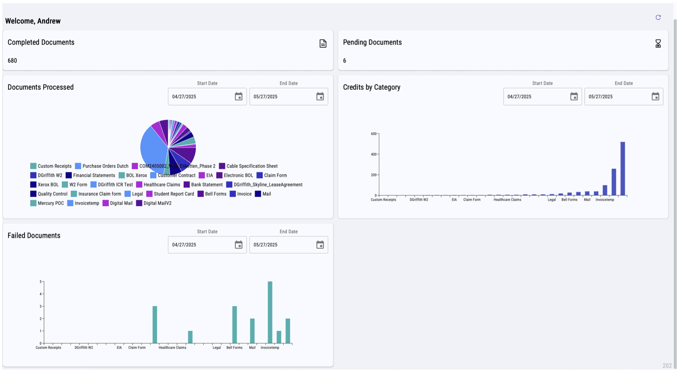The width and height of the screenshot is (677, 370).
Task: Toggle Purchase Orders Dutch legend entry
Action: coord(102,166)
